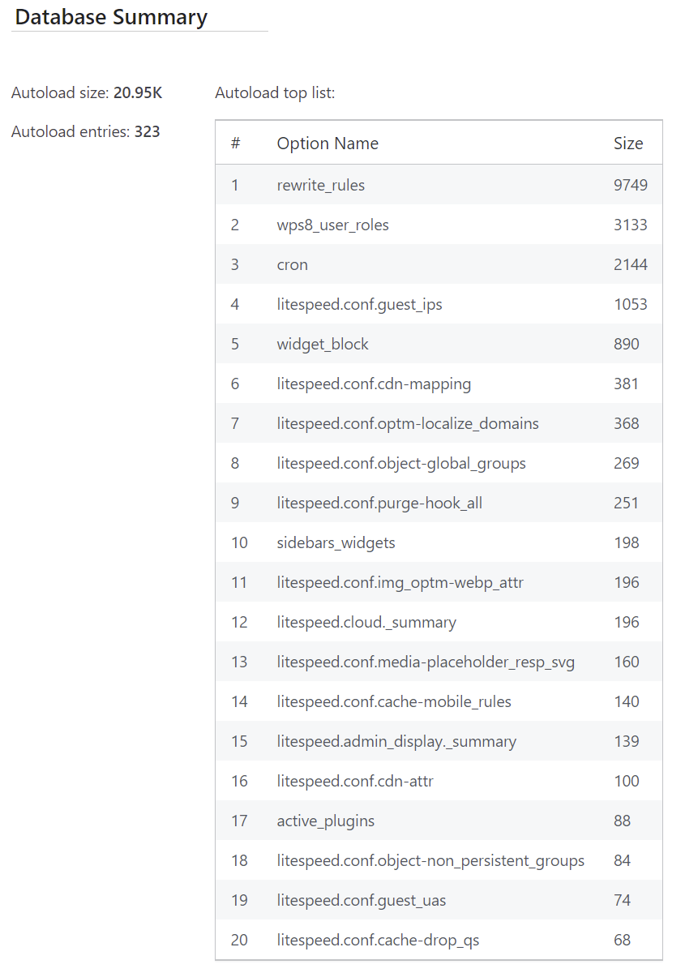The width and height of the screenshot is (685, 973).
Task: Select the active_plugins option row
Action: click(x=326, y=821)
